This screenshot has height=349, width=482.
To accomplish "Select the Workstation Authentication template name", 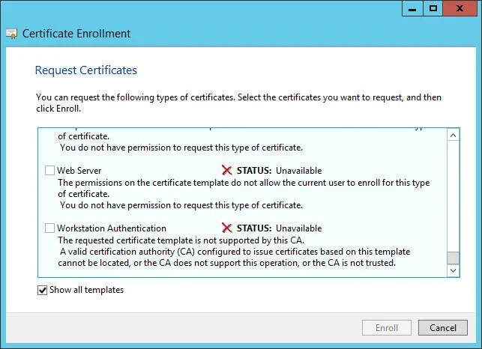I will click(x=112, y=228).
